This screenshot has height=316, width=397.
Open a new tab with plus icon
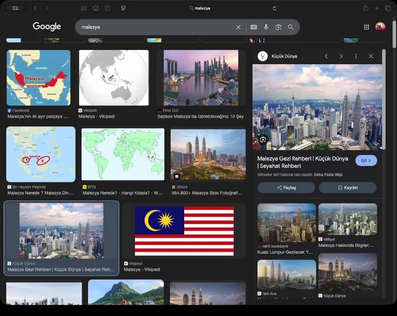click(377, 8)
